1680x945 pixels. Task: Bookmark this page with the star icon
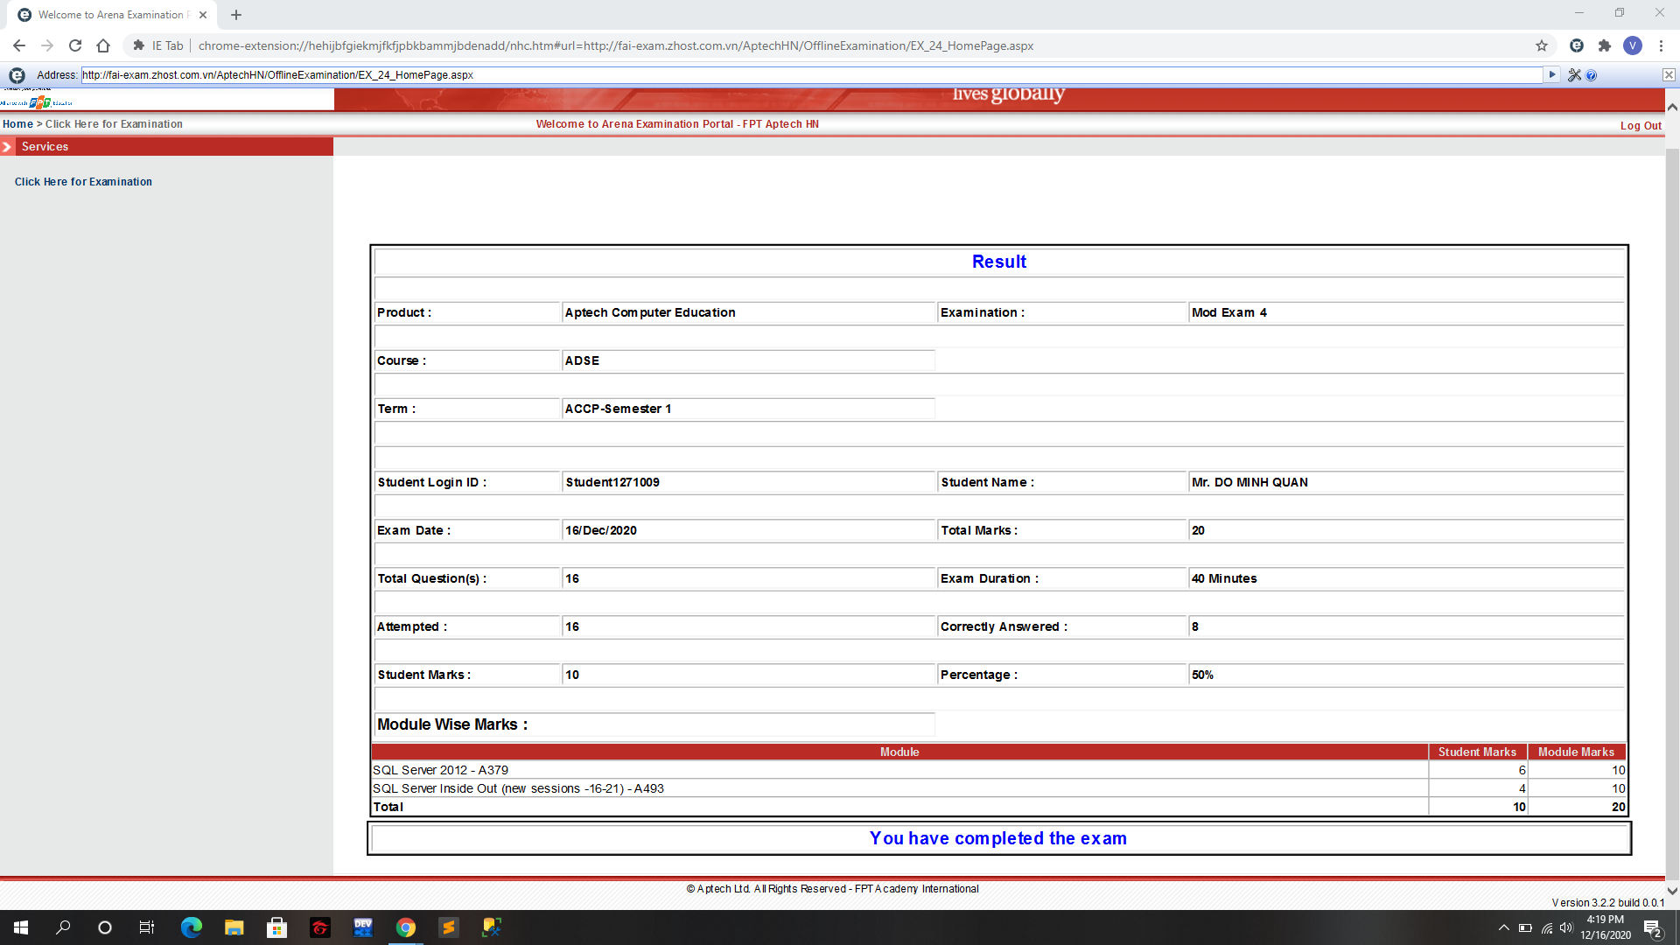(1542, 45)
